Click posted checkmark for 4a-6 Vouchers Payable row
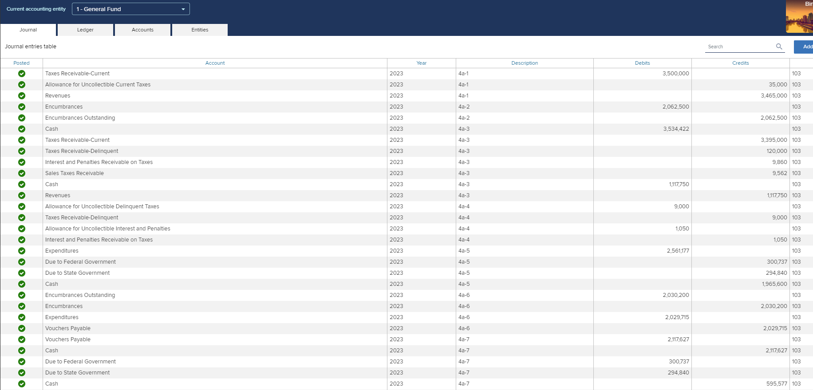This screenshot has height=390, width=813. click(x=22, y=328)
